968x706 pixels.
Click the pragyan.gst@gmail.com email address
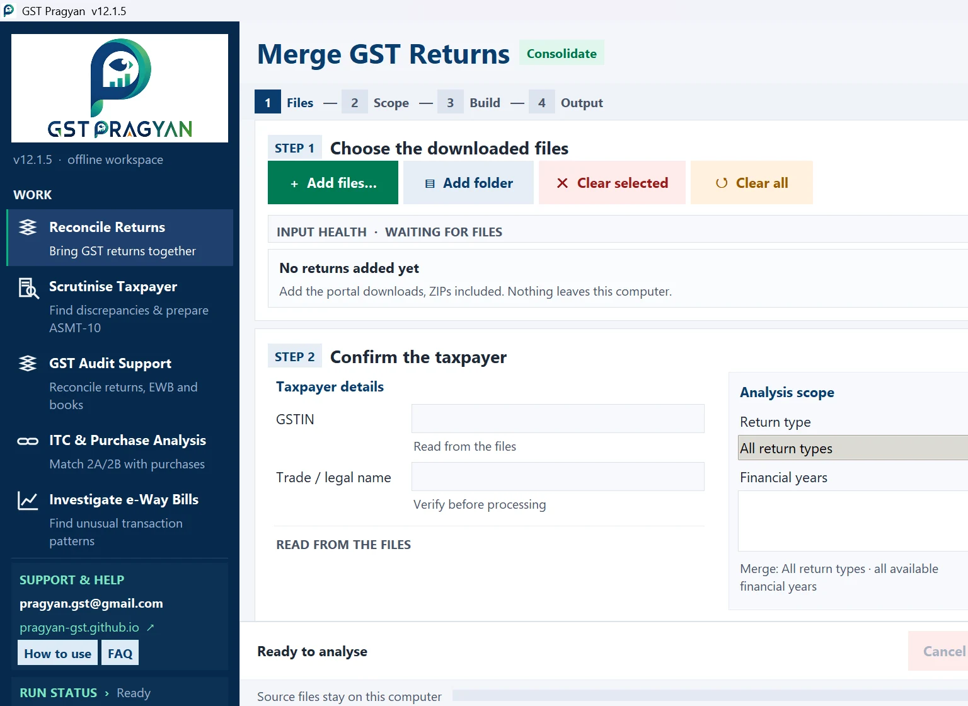(91, 603)
